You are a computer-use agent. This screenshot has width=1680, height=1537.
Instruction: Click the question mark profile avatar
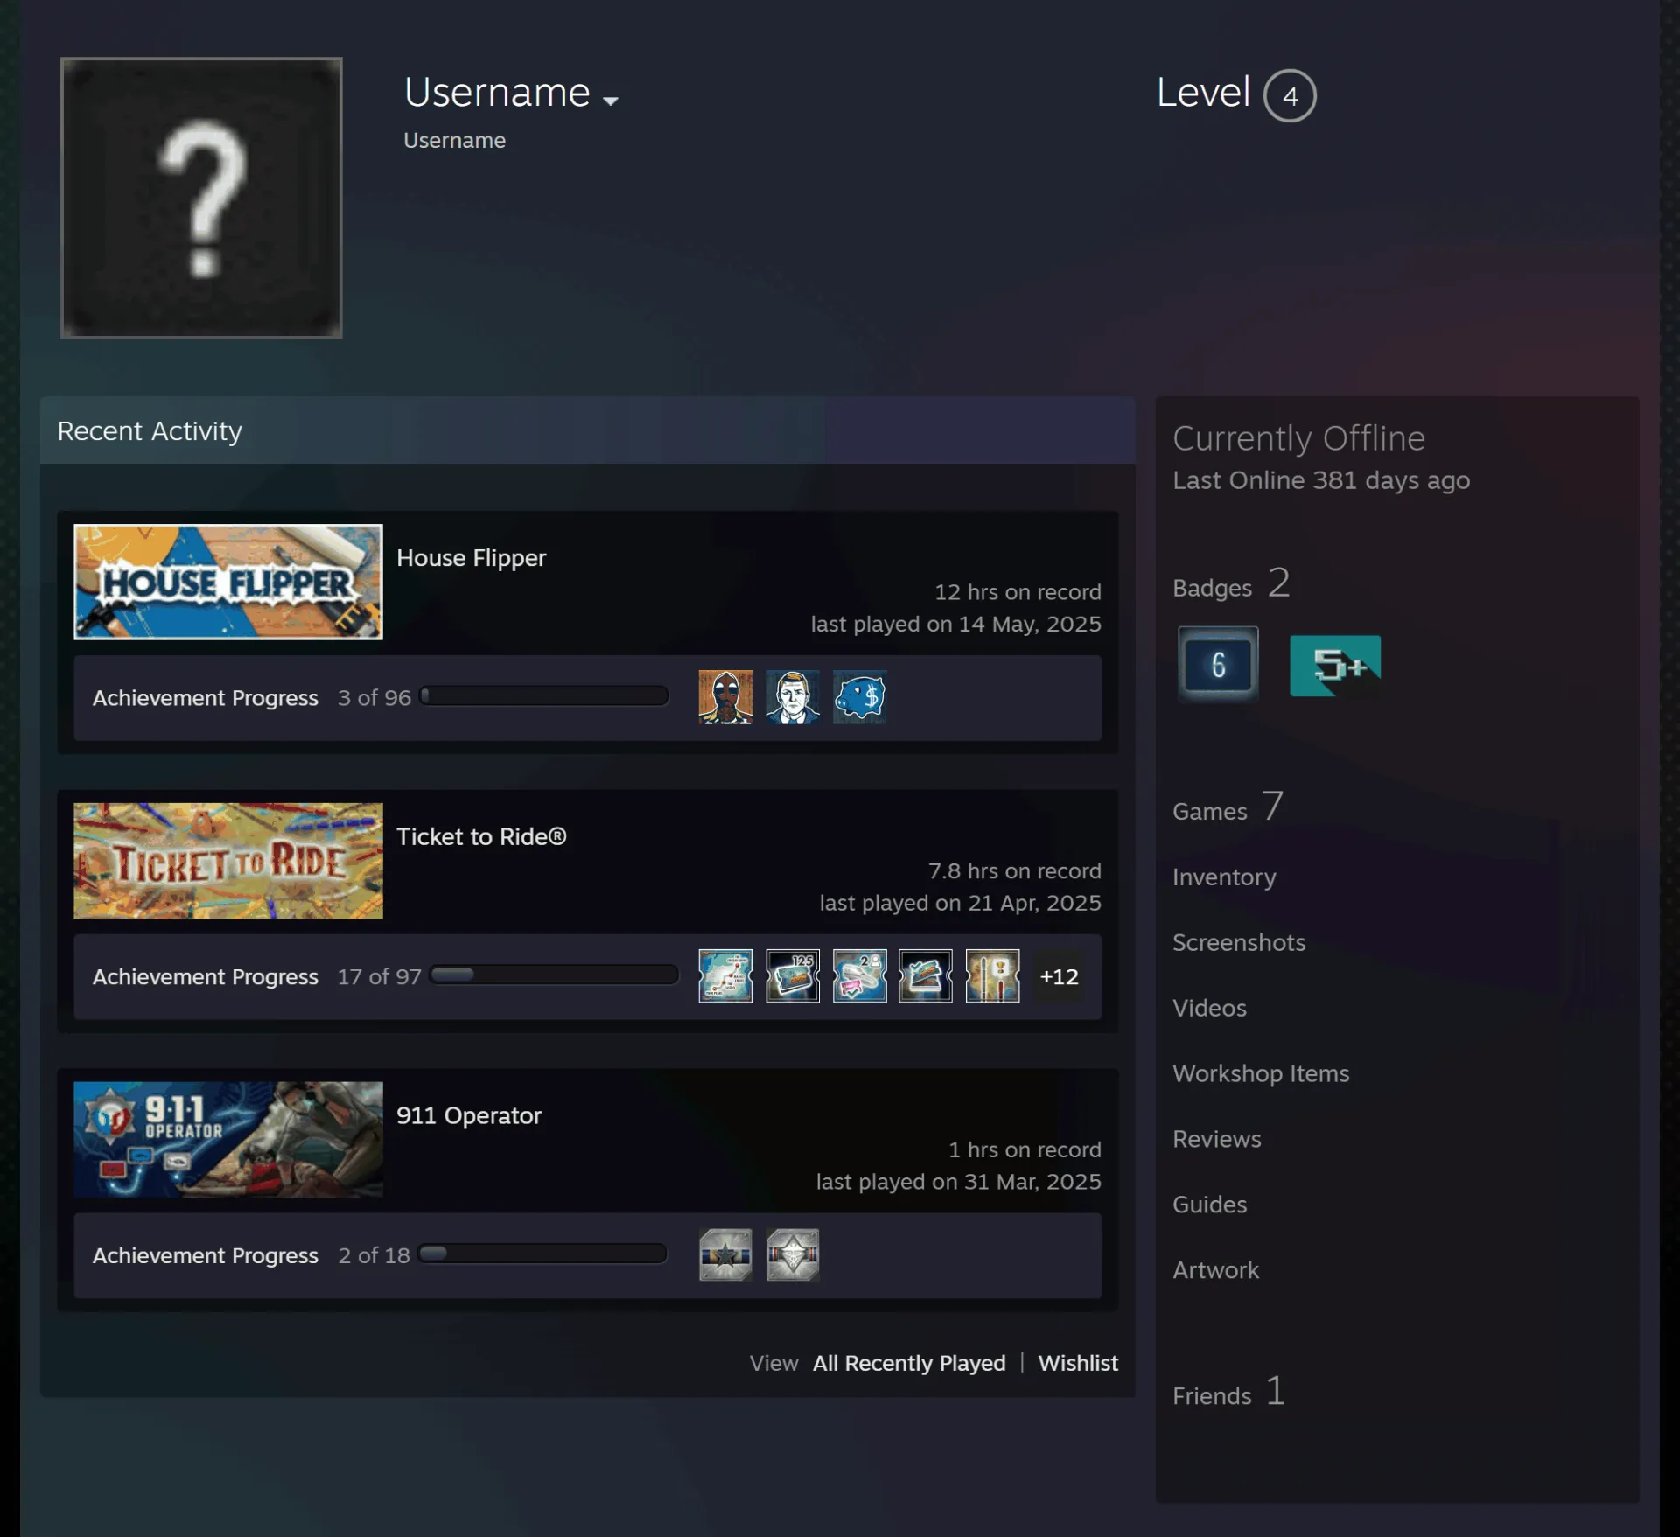coord(201,198)
